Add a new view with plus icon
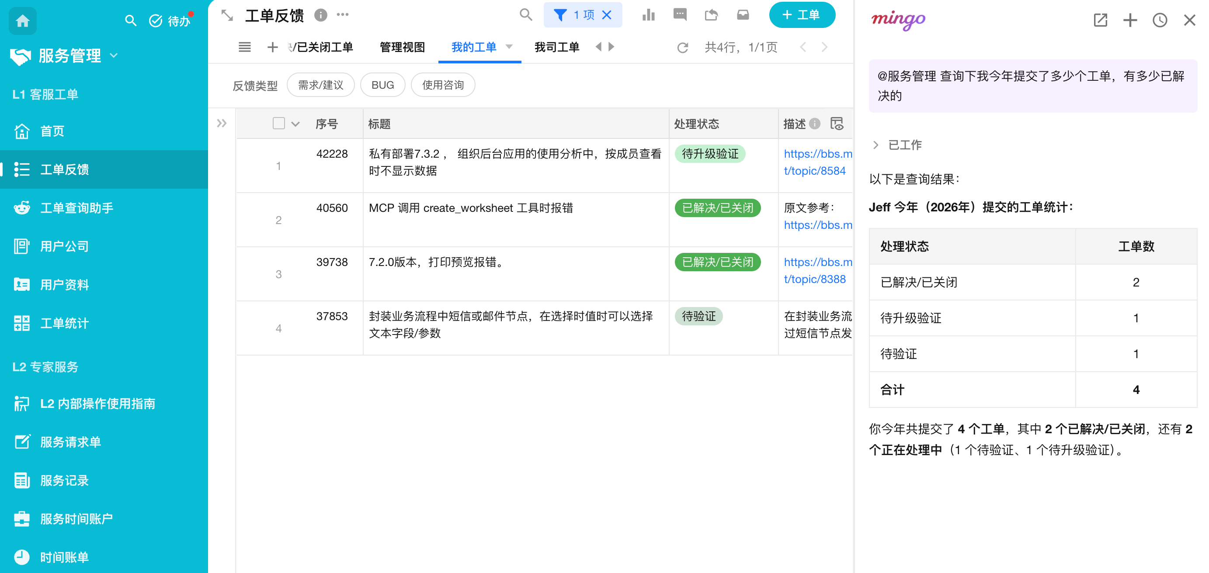 pyautogui.click(x=273, y=47)
